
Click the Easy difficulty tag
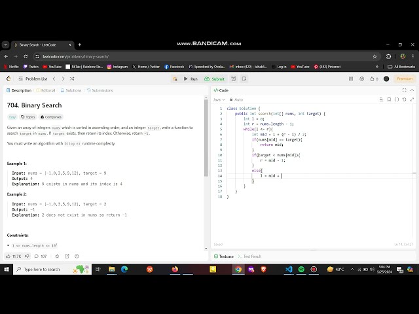click(x=12, y=117)
